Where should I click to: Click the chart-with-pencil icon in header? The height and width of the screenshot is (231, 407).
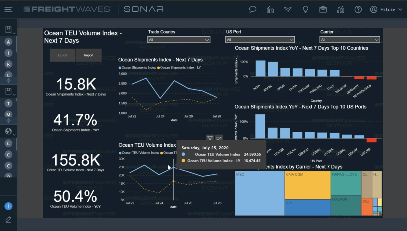[x=270, y=9]
